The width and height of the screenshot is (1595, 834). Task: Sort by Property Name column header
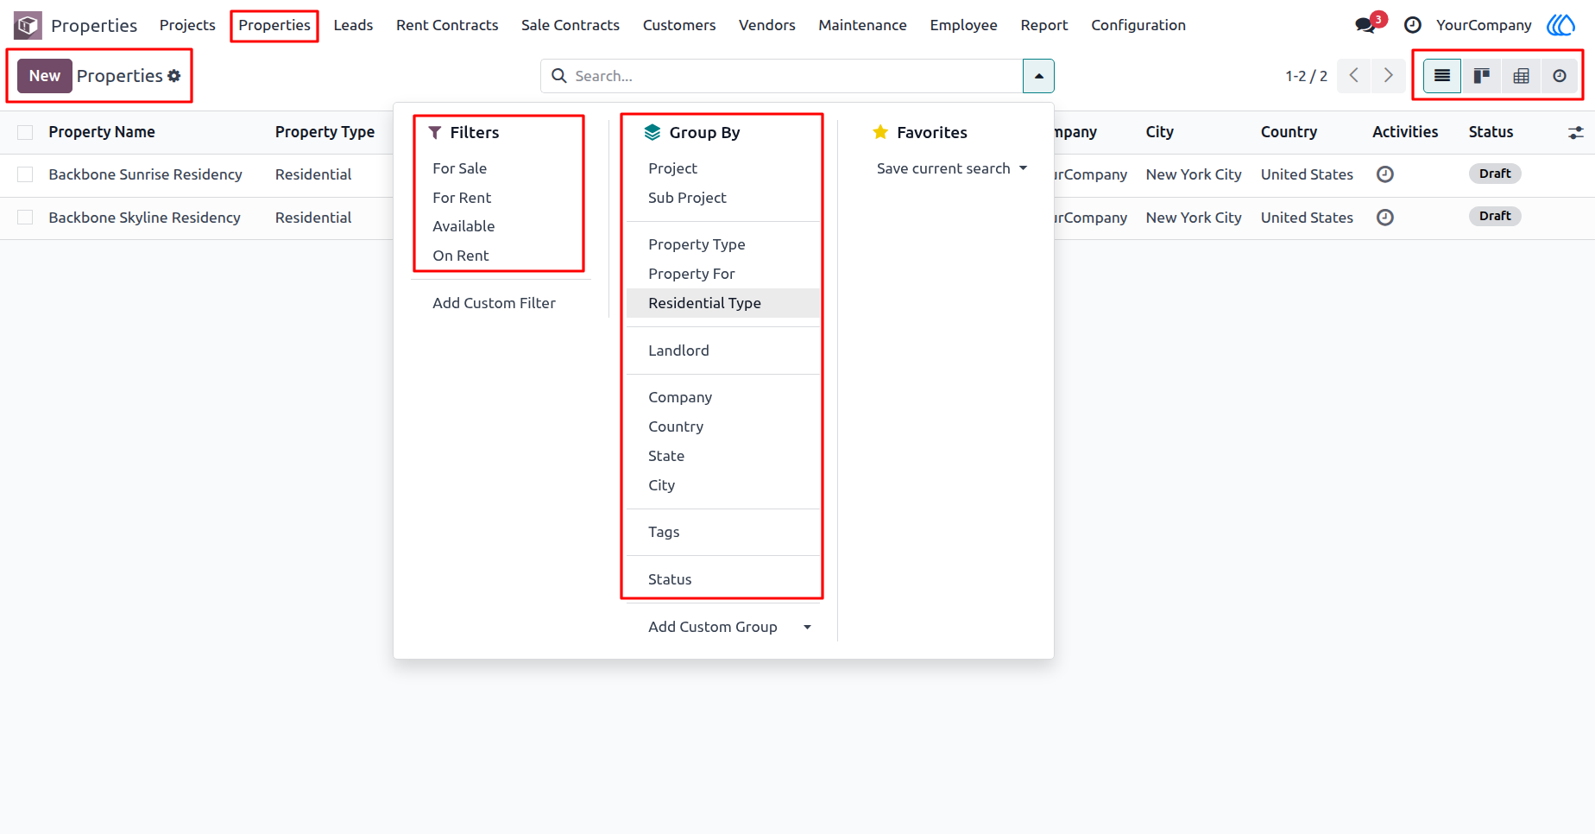point(102,132)
